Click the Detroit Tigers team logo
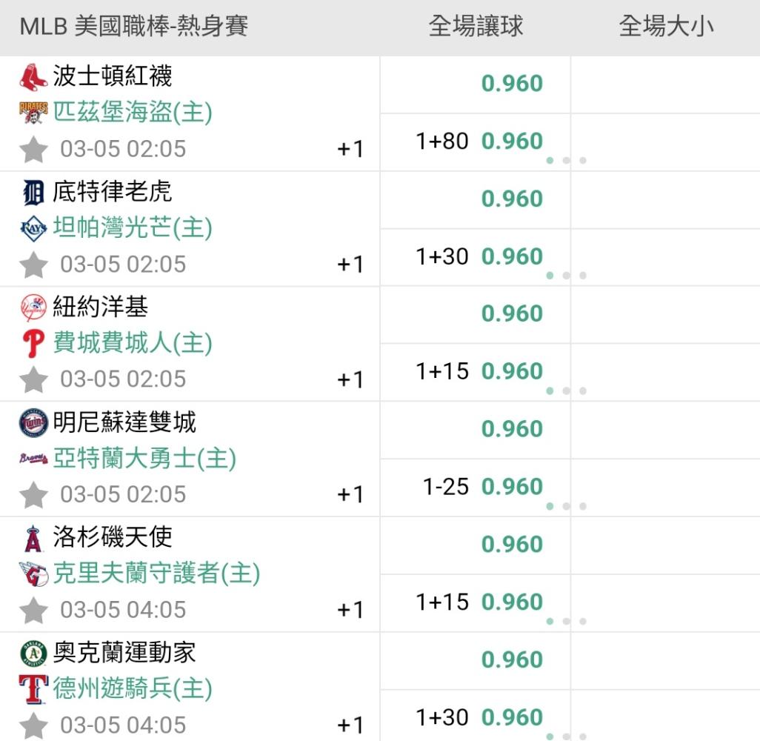 pyautogui.click(x=33, y=191)
